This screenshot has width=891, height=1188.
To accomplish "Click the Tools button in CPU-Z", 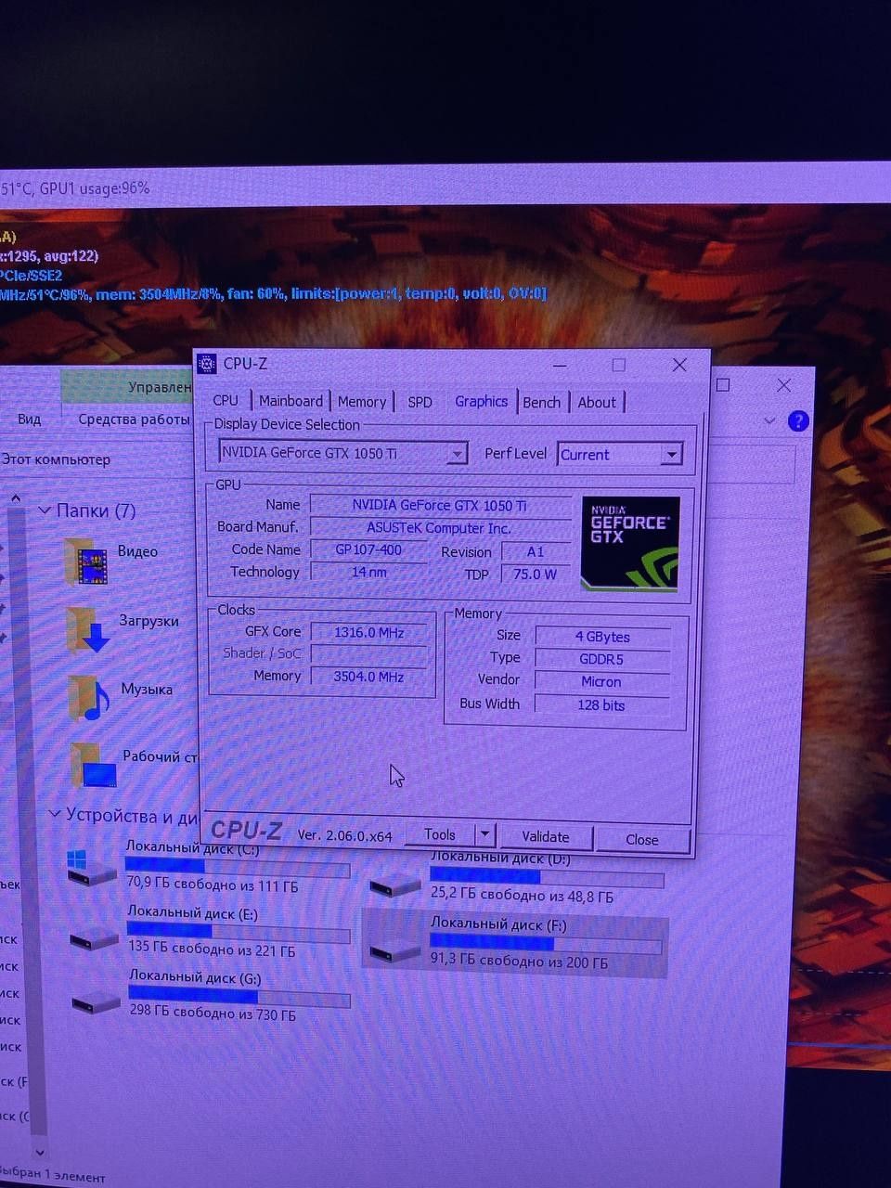I will (x=439, y=834).
